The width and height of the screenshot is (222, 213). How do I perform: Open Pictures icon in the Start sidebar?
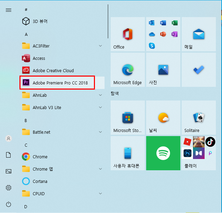[9, 171]
